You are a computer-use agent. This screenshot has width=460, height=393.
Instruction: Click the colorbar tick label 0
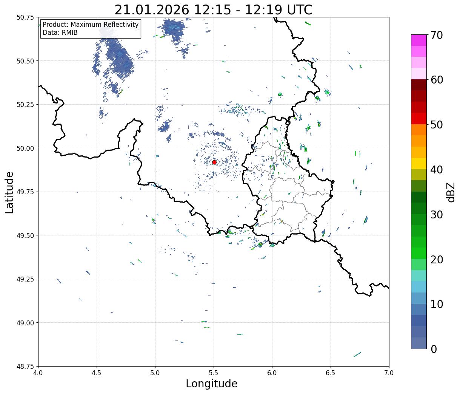[x=434, y=349]
